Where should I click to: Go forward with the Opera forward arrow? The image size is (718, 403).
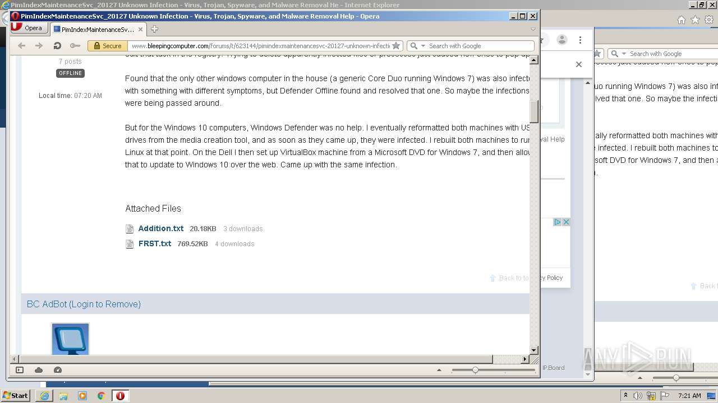point(39,46)
